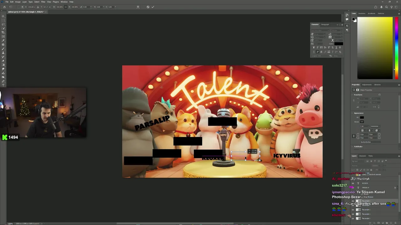
Task: Open the Comments panel icon in dock
Action: click(x=347, y=19)
